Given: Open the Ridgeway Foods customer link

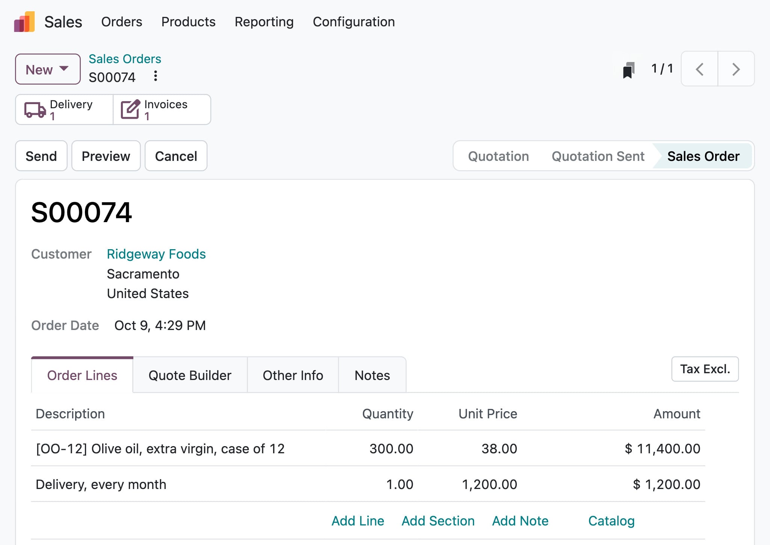Looking at the screenshot, I should [156, 254].
